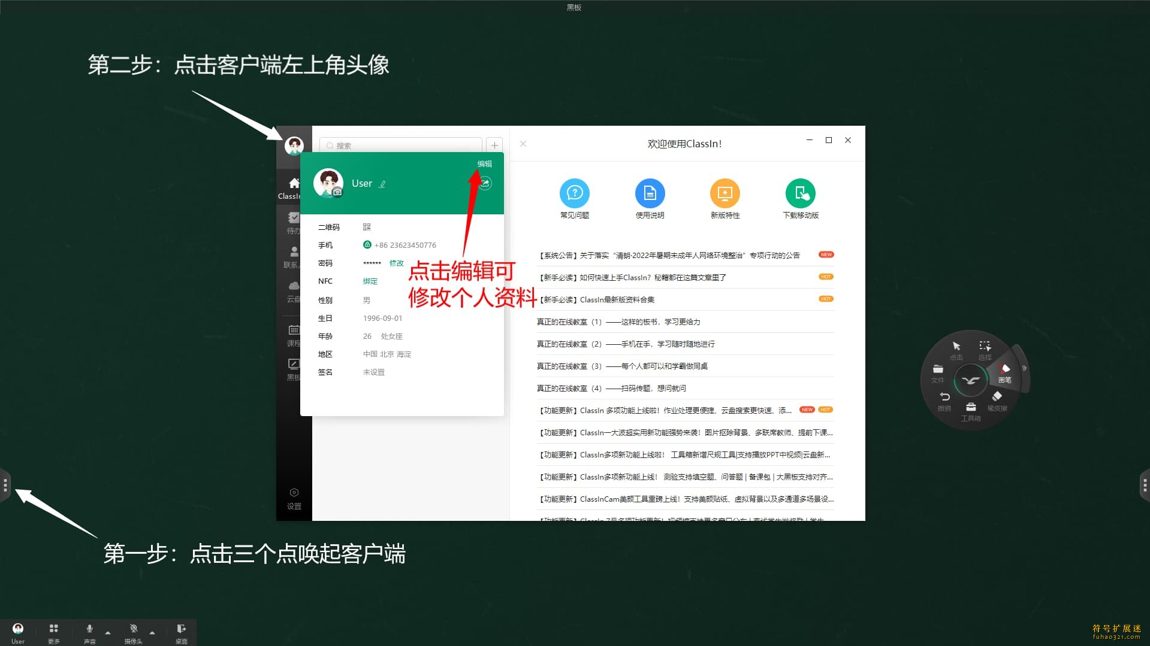Click the 生日 value 1996-09-01

click(383, 318)
